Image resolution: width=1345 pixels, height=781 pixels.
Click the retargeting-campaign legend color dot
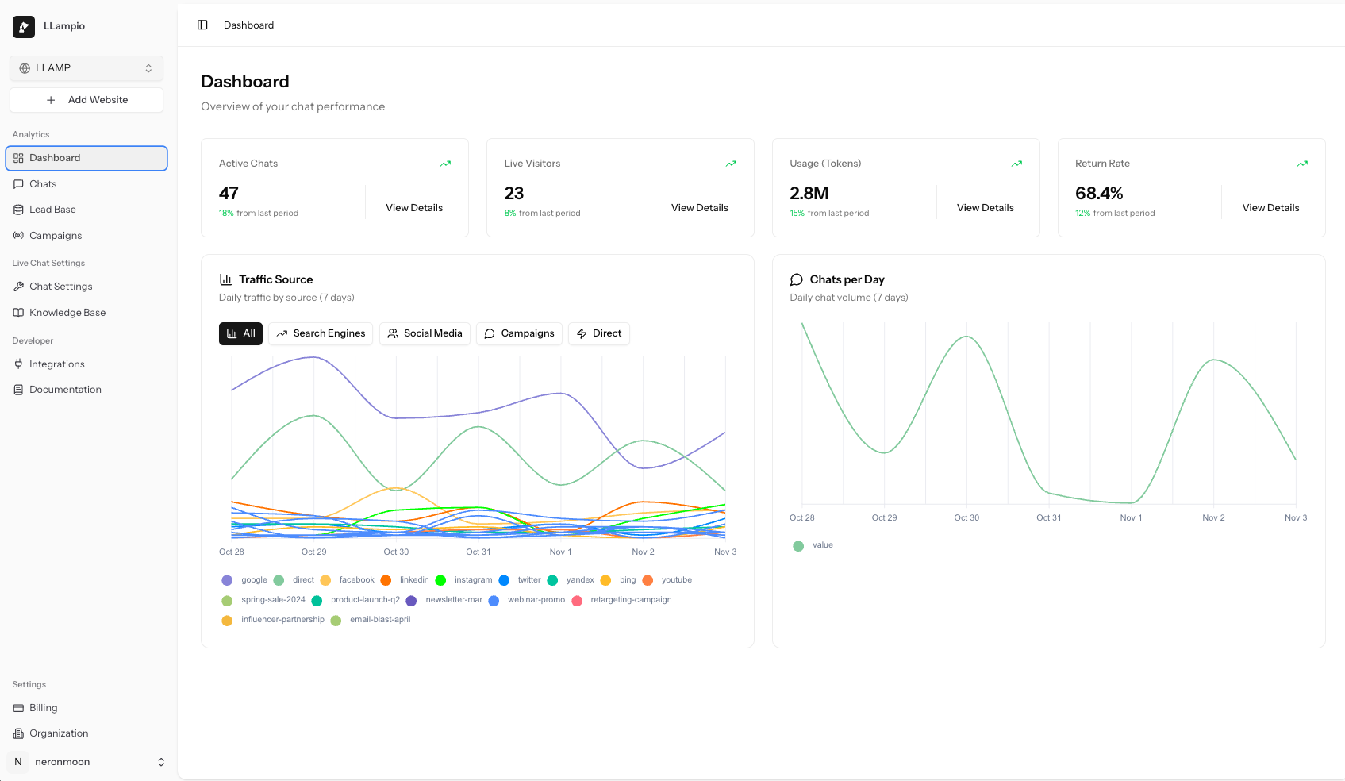577,601
